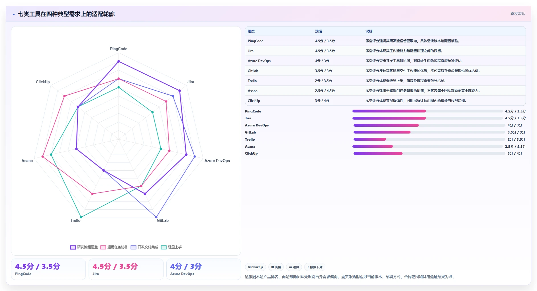Click the Chart.js tag chip
This screenshot has height=291, width=537.
(x=256, y=267)
